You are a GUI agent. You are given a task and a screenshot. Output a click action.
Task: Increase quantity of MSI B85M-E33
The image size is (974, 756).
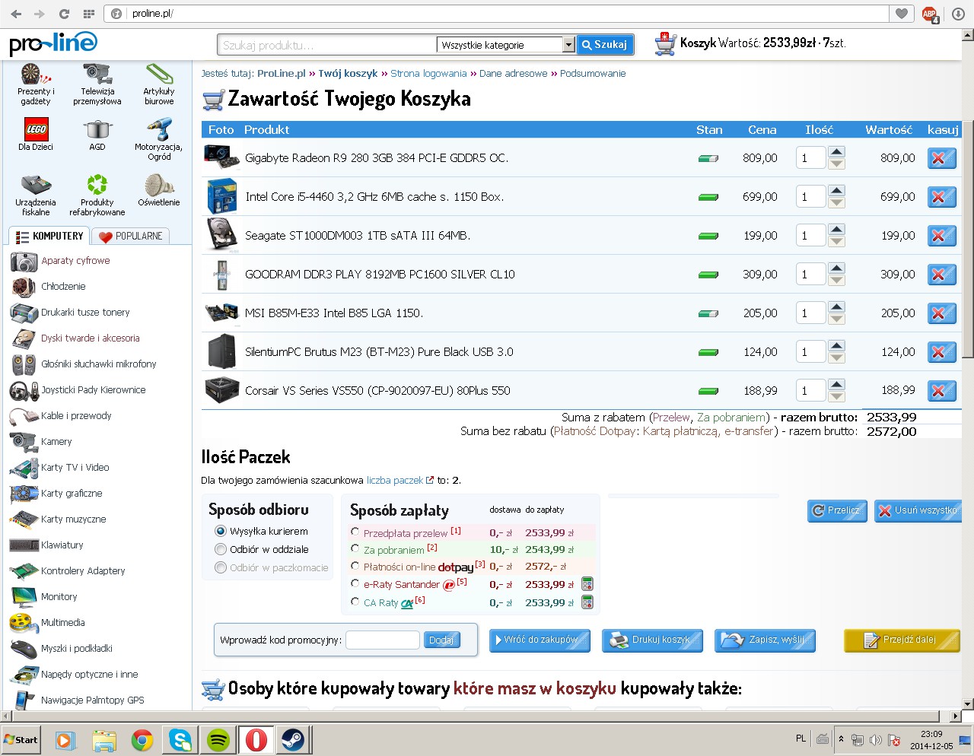[836, 307]
